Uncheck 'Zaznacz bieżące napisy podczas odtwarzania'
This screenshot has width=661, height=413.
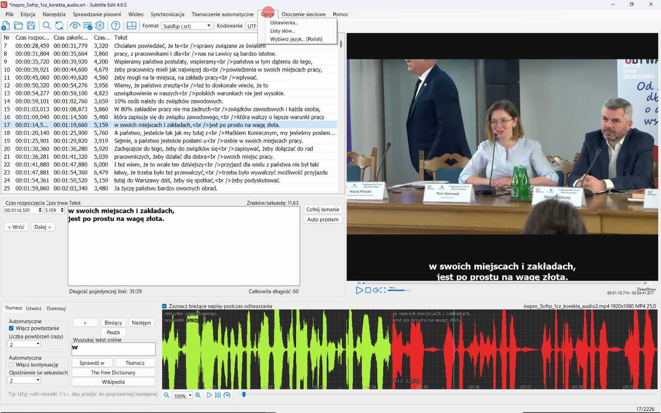click(164, 306)
